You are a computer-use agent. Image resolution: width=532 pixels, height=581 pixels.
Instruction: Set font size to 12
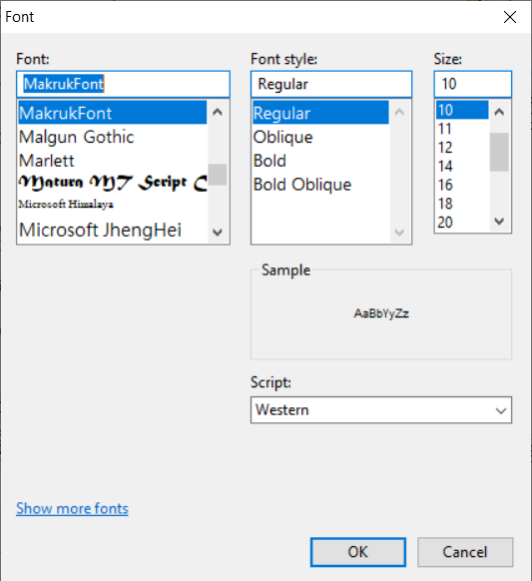(462, 148)
